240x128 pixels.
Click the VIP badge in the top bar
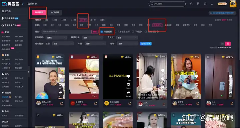pos(222,4)
